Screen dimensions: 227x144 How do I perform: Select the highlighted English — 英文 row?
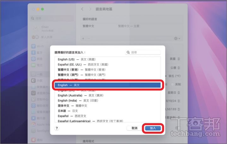click(108, 85)
